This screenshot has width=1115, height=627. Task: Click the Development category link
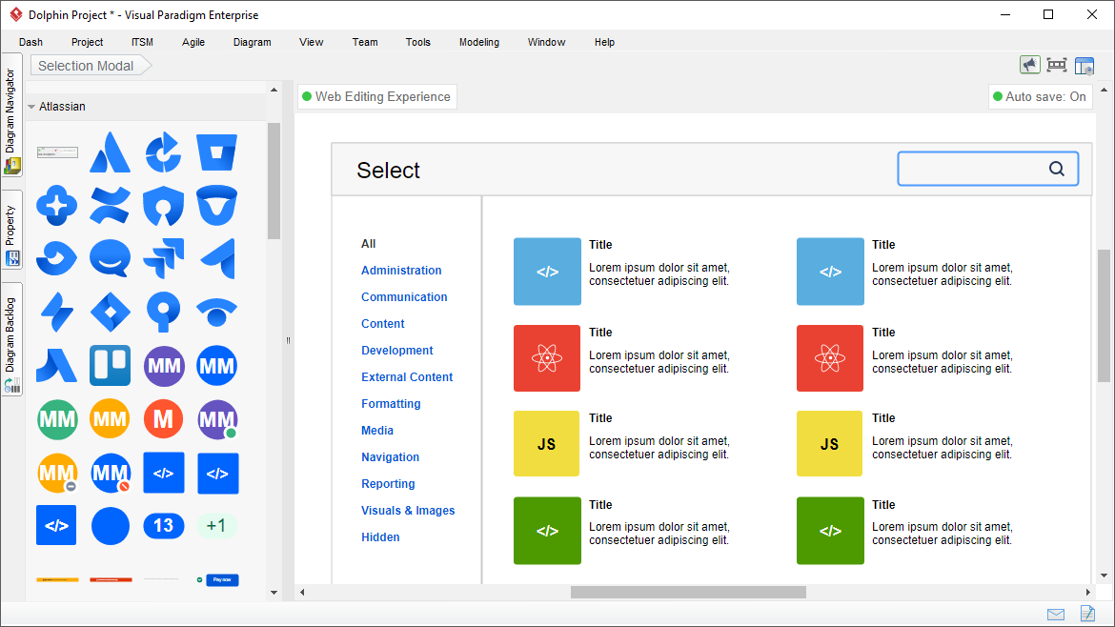(x=396, y=351)
